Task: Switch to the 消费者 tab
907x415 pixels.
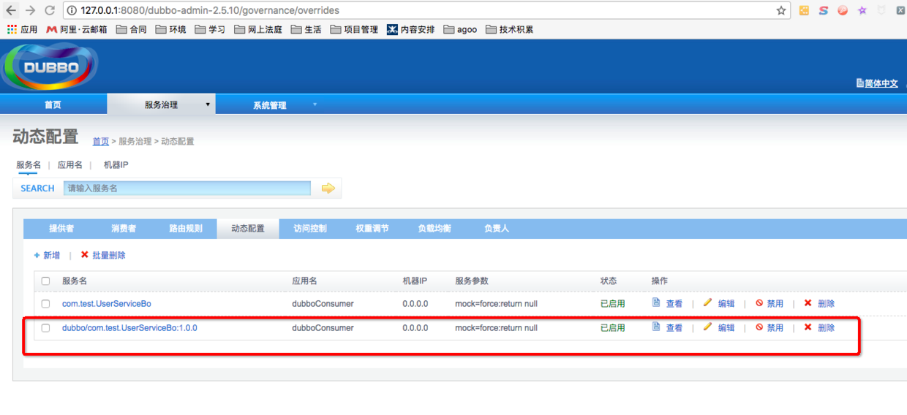Action: point(124,228)
